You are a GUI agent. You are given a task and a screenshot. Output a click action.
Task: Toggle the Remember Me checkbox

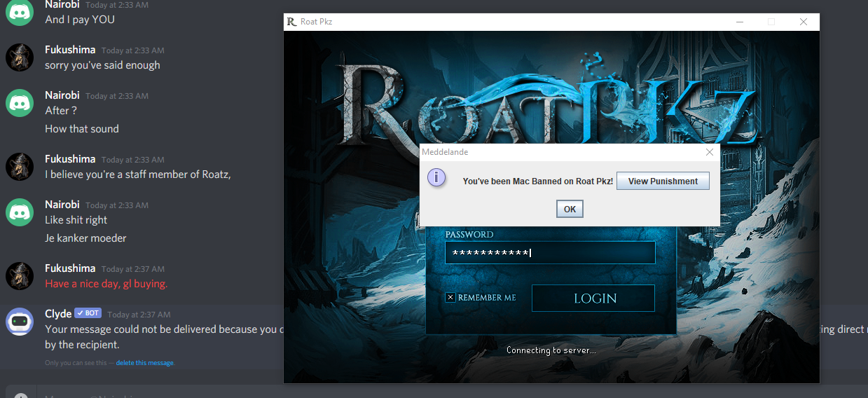tap(450, 298)
